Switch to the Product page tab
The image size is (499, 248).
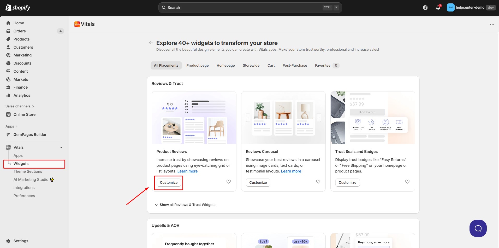click(197, 65)
